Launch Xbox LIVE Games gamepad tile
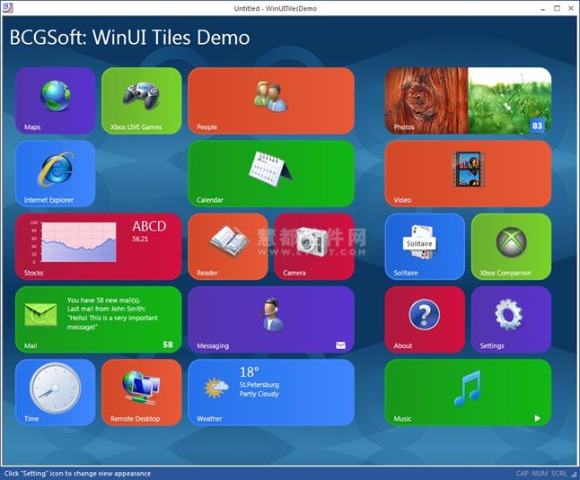Image resolution: width=580 pixels, height=480 pixels. [x=142, y=100]
